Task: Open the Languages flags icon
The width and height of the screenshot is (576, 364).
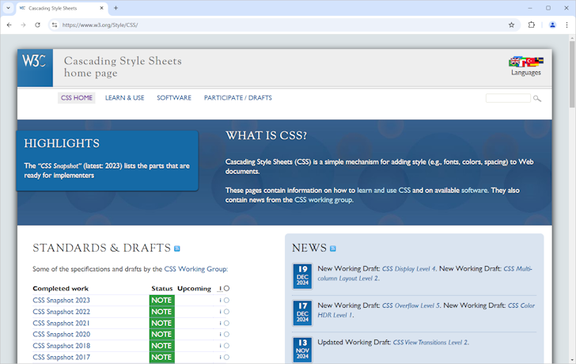Action: [x=525, y=61]
